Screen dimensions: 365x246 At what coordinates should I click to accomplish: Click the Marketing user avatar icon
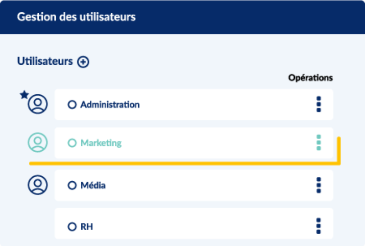point(38,143)
